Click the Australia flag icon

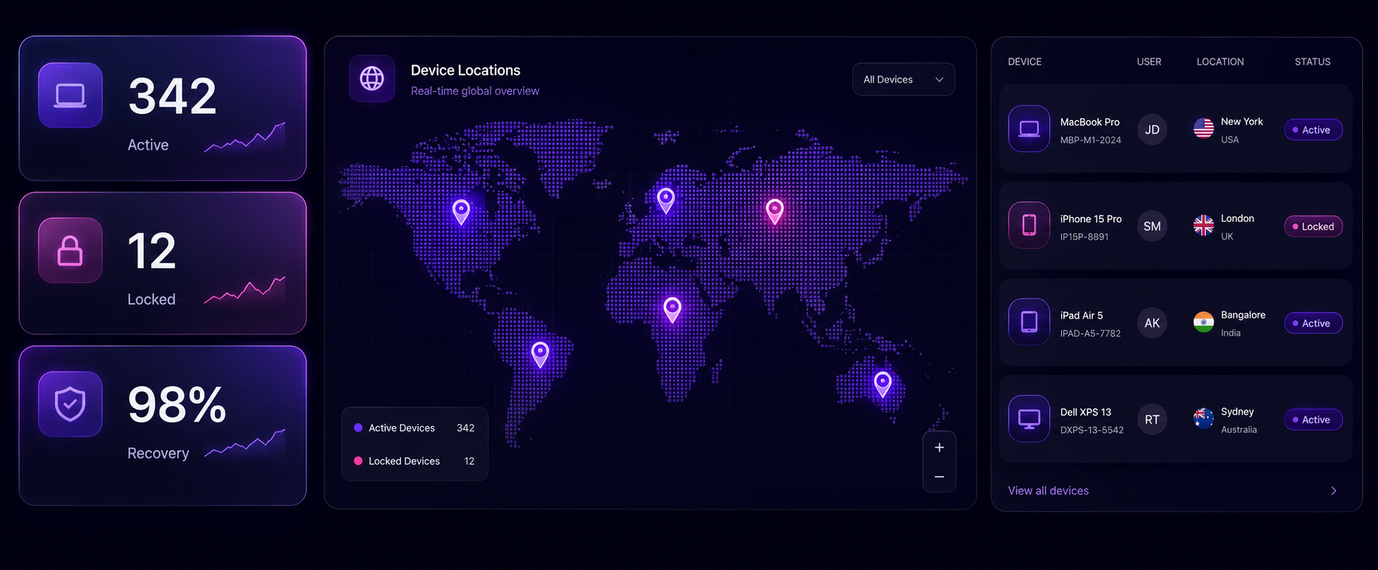click(x=1203, y=419)
